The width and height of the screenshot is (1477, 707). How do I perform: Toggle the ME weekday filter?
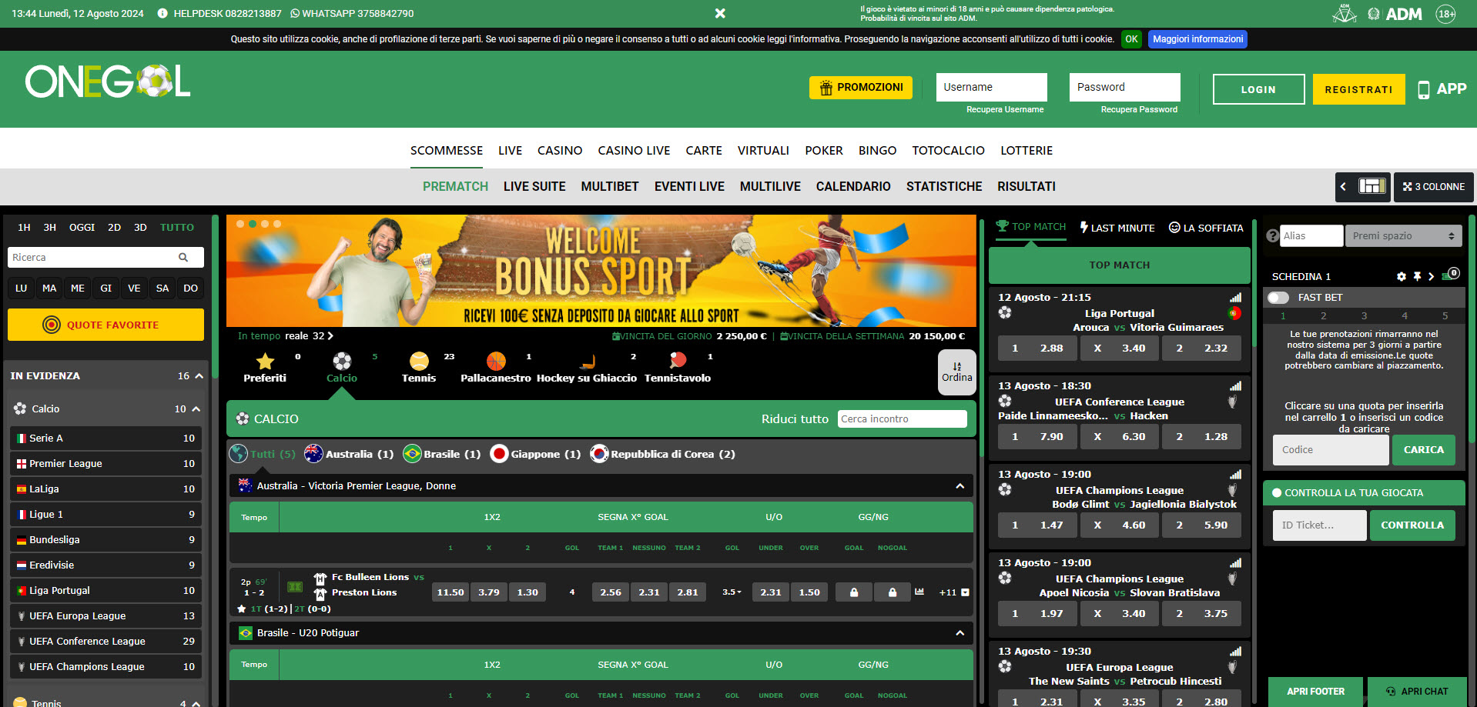click(x=78, y=288)
